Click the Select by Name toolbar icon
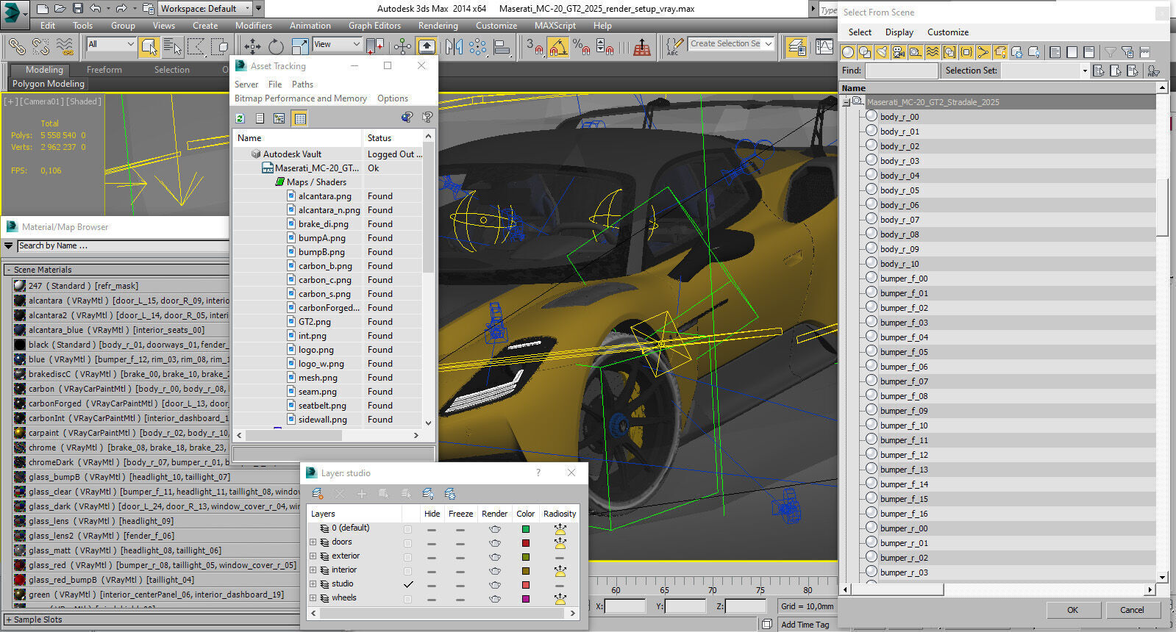 [x=172, y=46]
